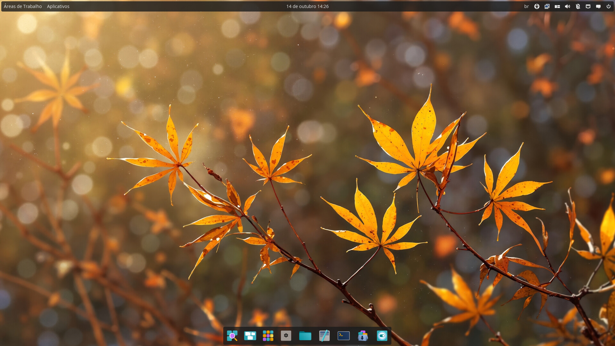Open the app store download box icon
The height and width of the screenshot is (346, 615).
[x=363, y=336]
